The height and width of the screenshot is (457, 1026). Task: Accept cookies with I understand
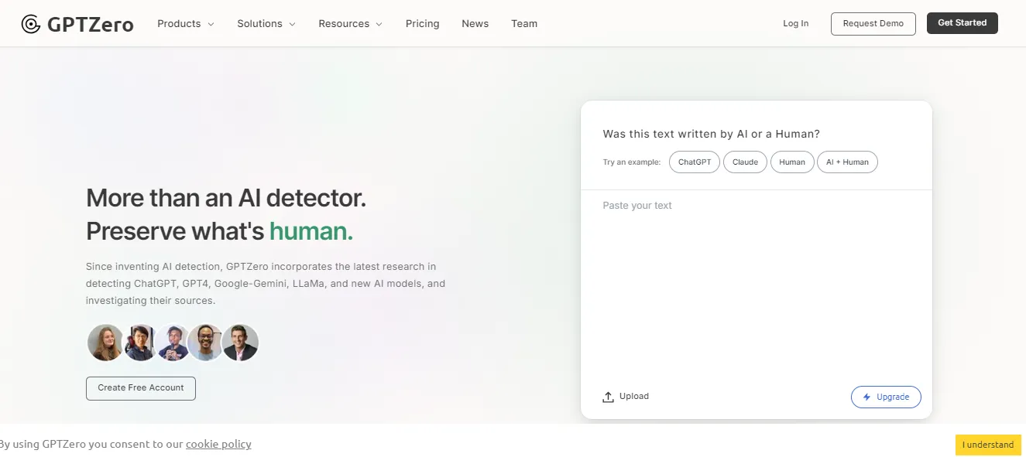[988, 445]
